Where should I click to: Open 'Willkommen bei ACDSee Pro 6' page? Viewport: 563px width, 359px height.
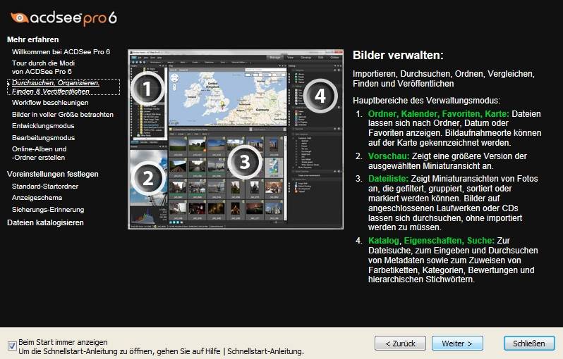[61, 52]
